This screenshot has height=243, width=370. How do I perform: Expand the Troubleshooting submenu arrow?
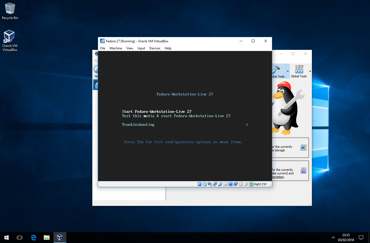[247, 124]
